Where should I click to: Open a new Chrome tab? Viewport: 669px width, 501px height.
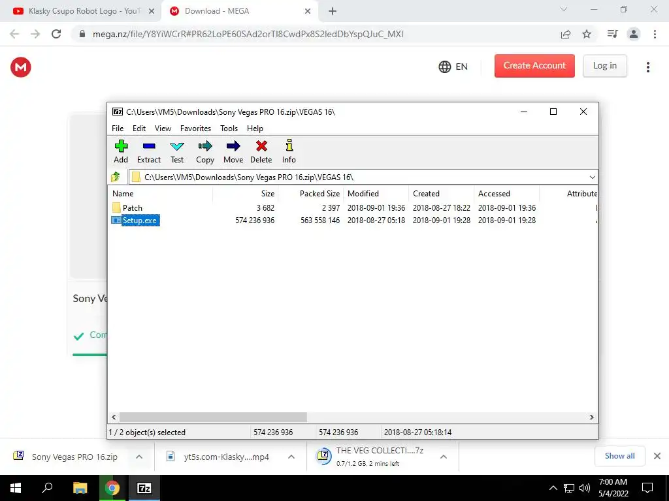[x=333, y=11]
